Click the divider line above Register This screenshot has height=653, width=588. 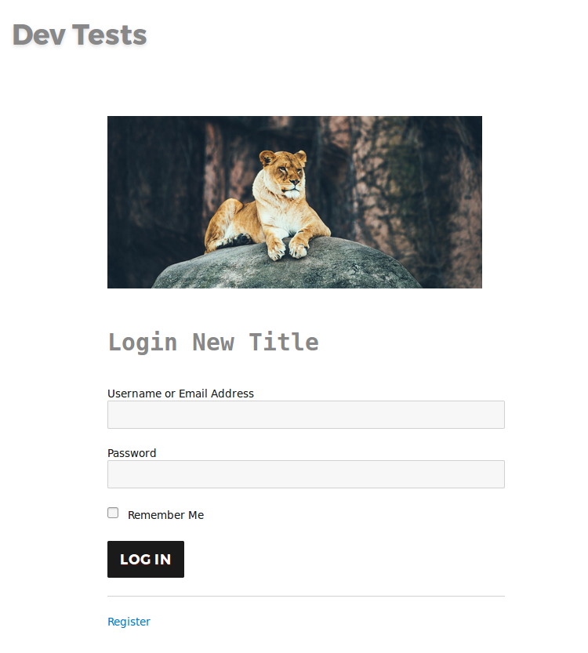[306, 595]
